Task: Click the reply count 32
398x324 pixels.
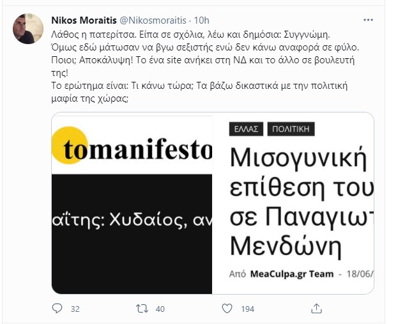Action: [x=75, y=309]
